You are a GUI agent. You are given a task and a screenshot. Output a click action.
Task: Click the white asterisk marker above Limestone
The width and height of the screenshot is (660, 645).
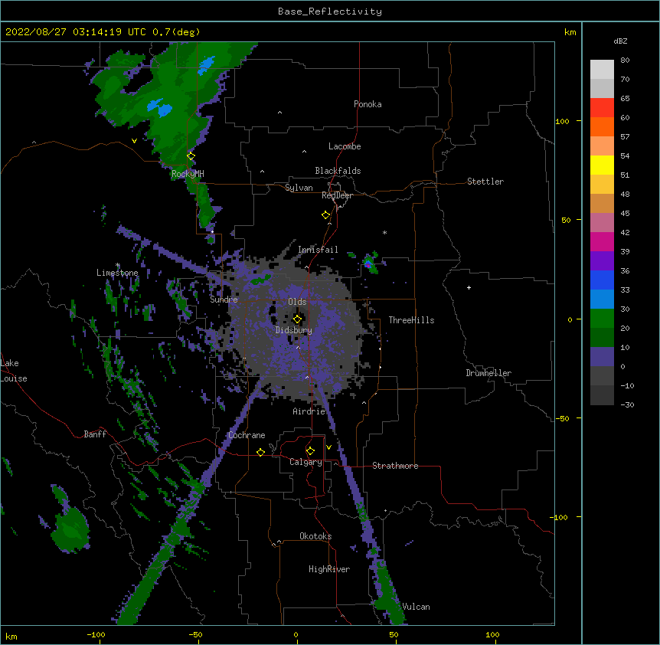point(118,265)
